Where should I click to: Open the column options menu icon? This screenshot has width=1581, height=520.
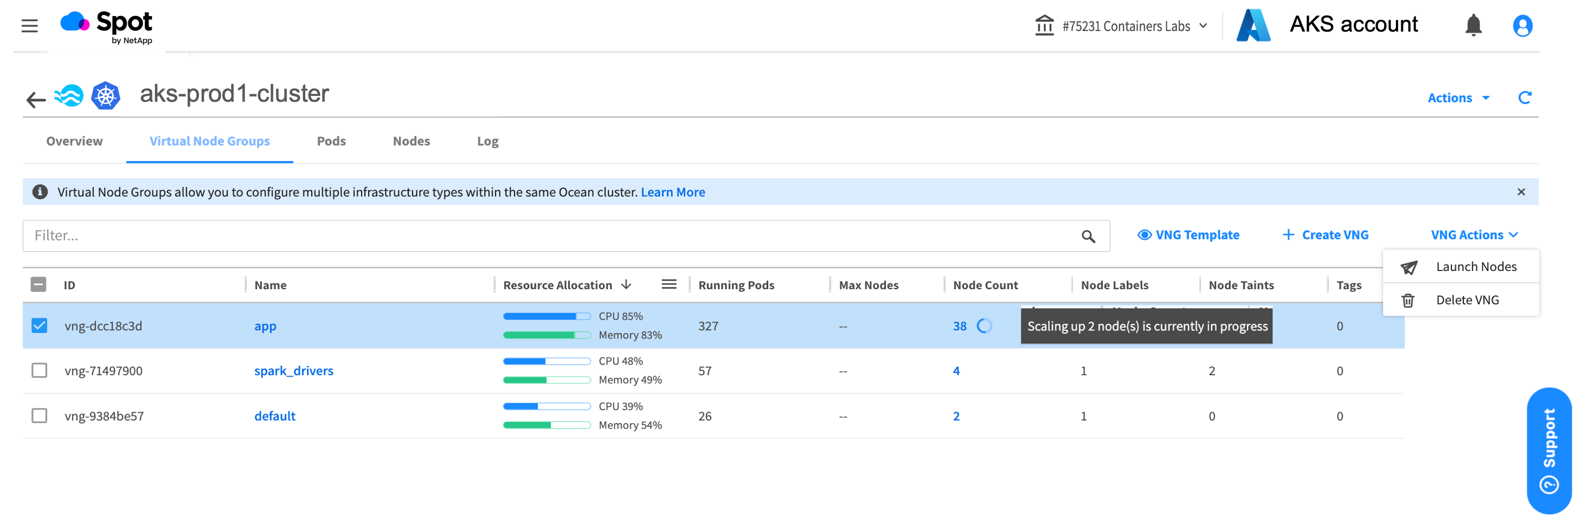click(668, 285)
